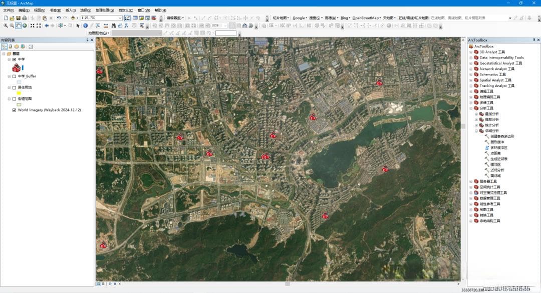541x293 pixels.
Task: Uncheck the 中学 layer checkbox
Action: [14, 59]
